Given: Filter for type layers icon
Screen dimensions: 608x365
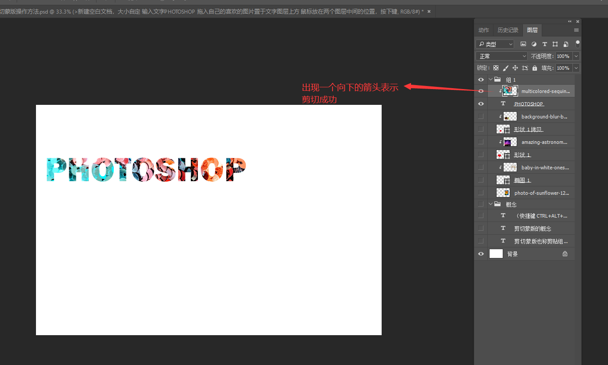Looking at the screenshot, I should tap(544, 44).
